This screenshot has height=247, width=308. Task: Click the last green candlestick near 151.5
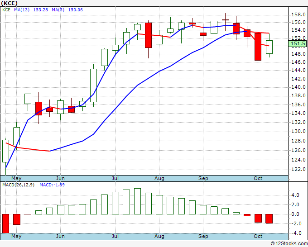coord(269,47)
